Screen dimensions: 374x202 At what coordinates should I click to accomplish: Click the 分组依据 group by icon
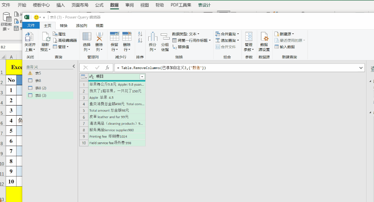coord(165,36)
